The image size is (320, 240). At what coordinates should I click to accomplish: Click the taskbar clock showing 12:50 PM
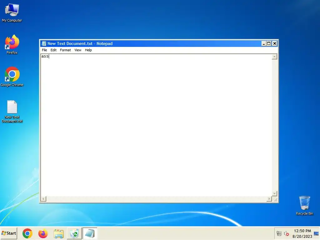[302, 231]
